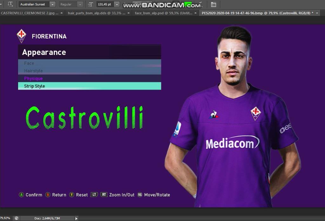Select the Hairstyle menu row

(x=90, y=71)
